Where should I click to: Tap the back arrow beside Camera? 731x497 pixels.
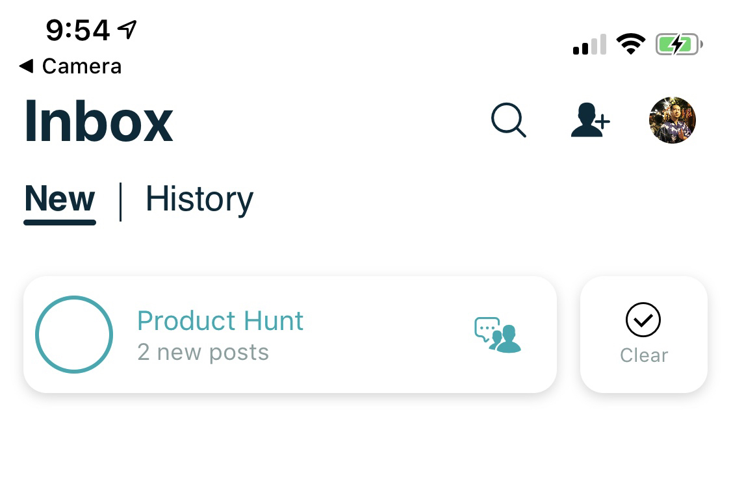(26, 66)
